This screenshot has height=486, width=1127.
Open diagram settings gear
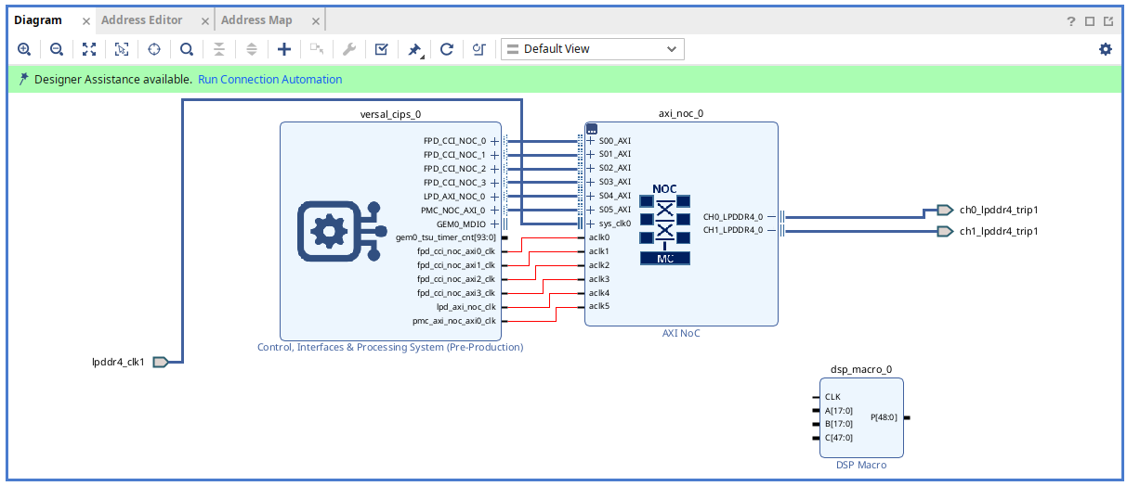tap(1105, 49)
